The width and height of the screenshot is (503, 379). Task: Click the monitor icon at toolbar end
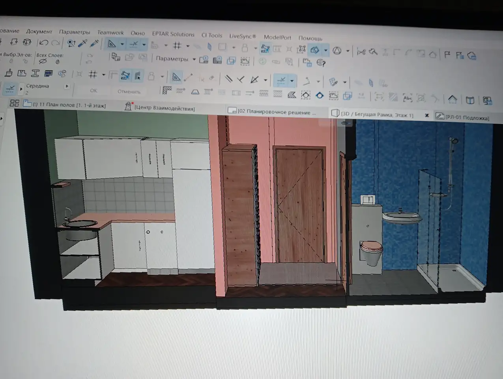pyautogui.click(x=487, y=101)
